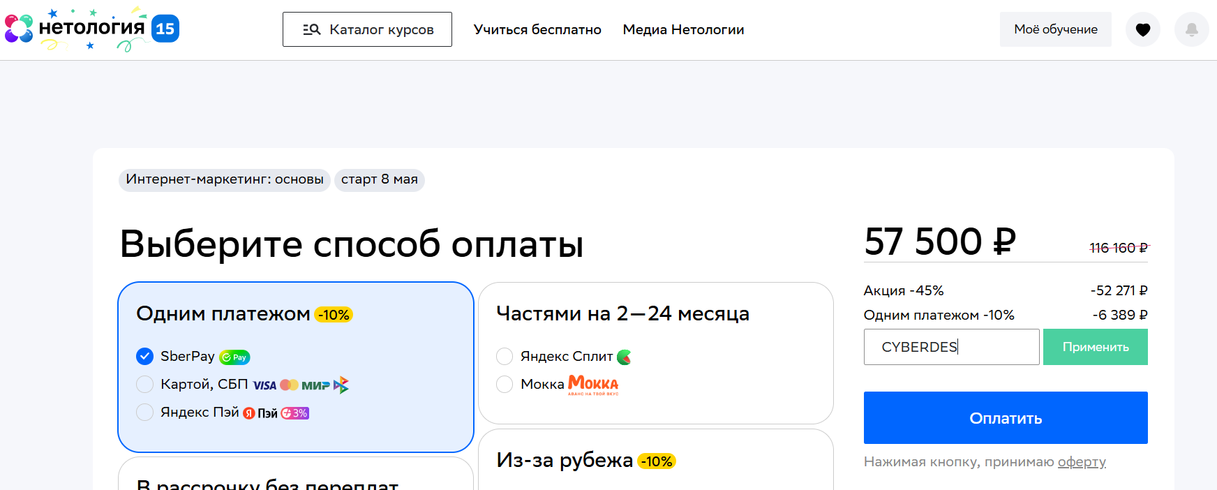Click the -10% badge near Одним платежом
1217x490 pixels.
(x=334, y=315)
